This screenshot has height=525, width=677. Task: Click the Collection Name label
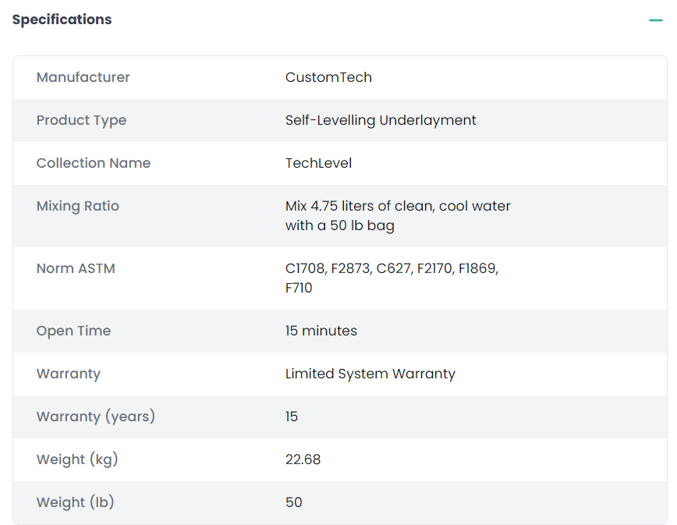[94, 163]
